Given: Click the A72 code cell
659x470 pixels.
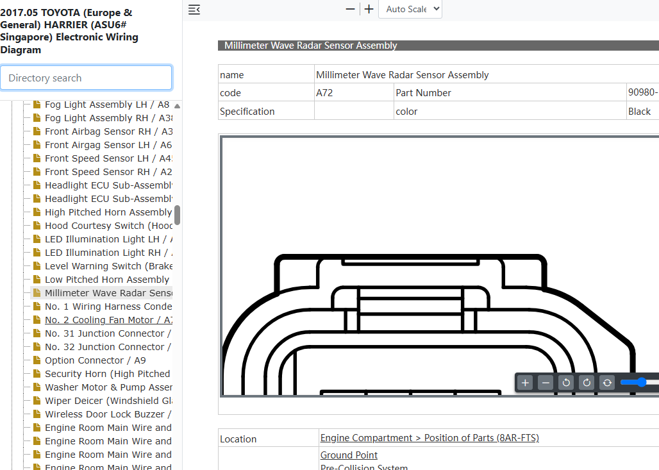Looking at the screenshot, I should click(x=354, y=92).
